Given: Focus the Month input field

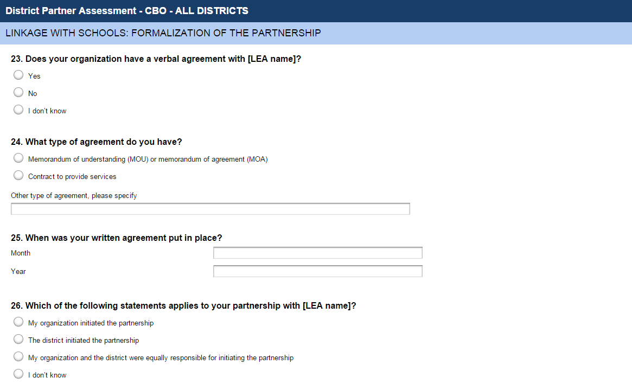Looking at the screenshot, I should point(317,253).
